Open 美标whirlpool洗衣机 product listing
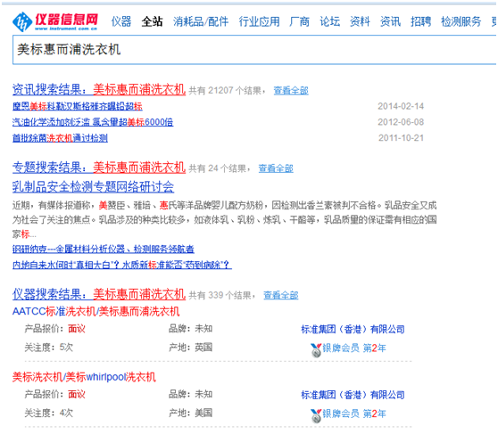Viewport: 498px width, 434px height. (x=84, y=377)
